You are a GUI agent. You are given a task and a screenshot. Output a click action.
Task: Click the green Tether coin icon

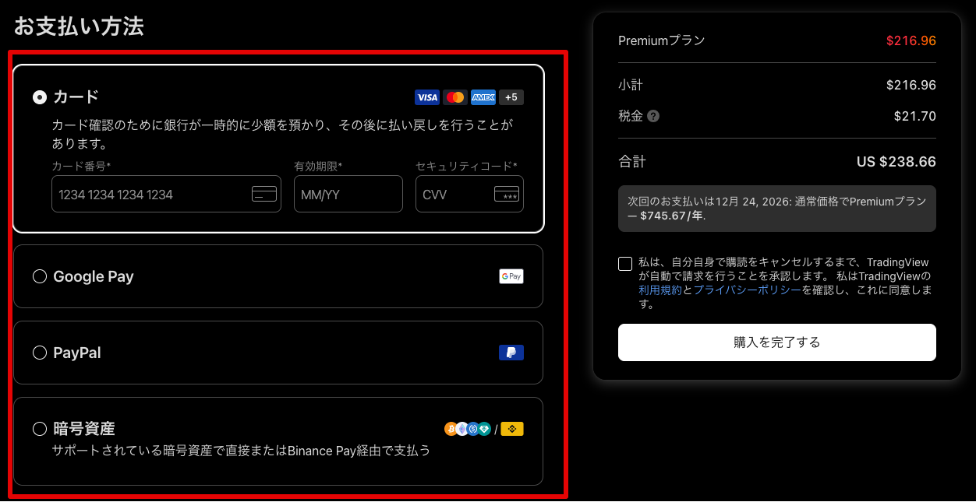(x=484, y=429)
